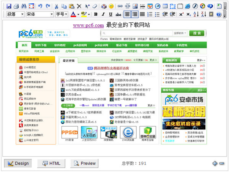This screenshot has width=229, height=172.
Task: Open the www.pc6.com hyperlink
Action: coord(89,25)
